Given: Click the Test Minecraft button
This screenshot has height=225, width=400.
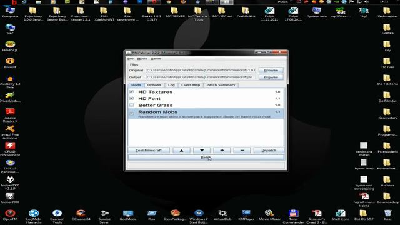Looking at the screenshot, I should click(149, 150).
